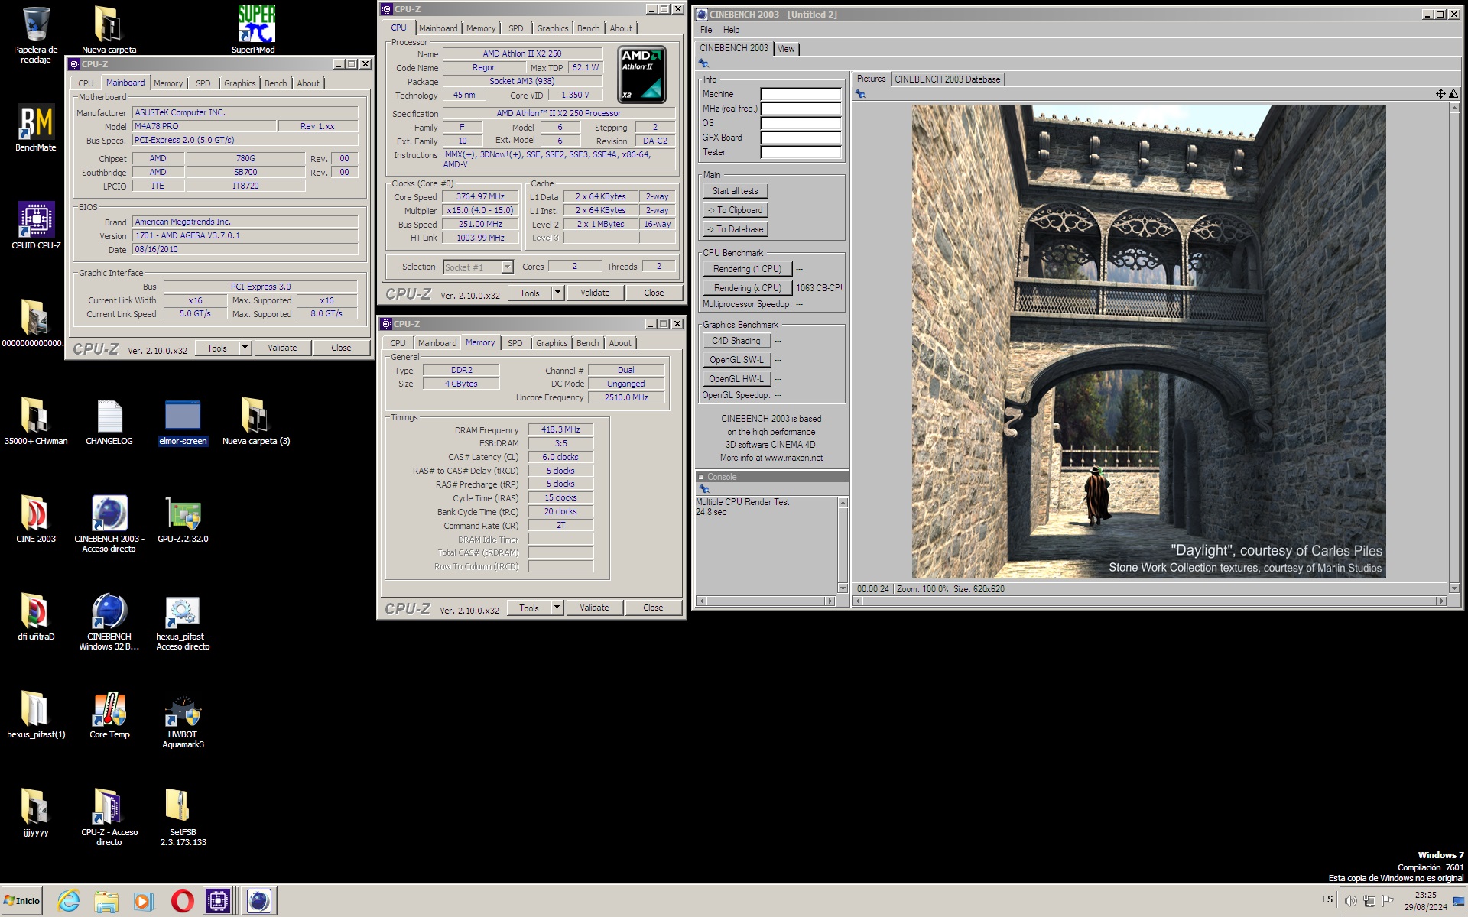
Task: Open Windows Media Player from the taskbar
Action: point(143,901)
